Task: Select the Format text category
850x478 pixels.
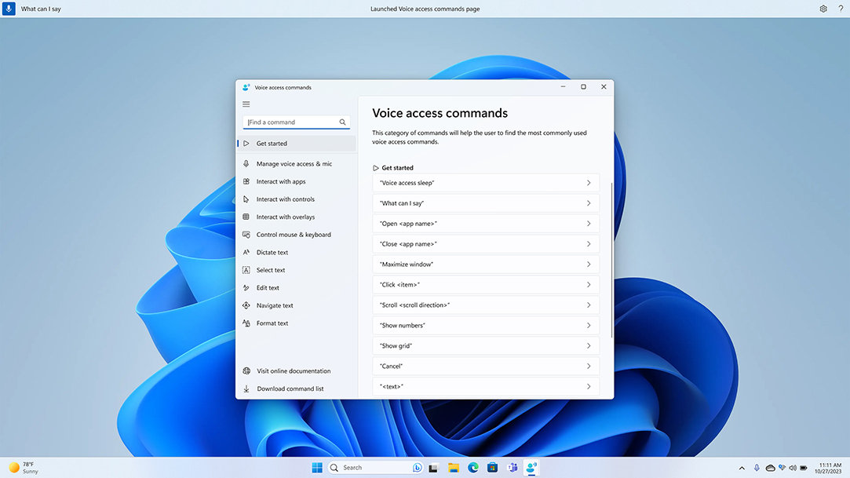Action: pos(272,323)
